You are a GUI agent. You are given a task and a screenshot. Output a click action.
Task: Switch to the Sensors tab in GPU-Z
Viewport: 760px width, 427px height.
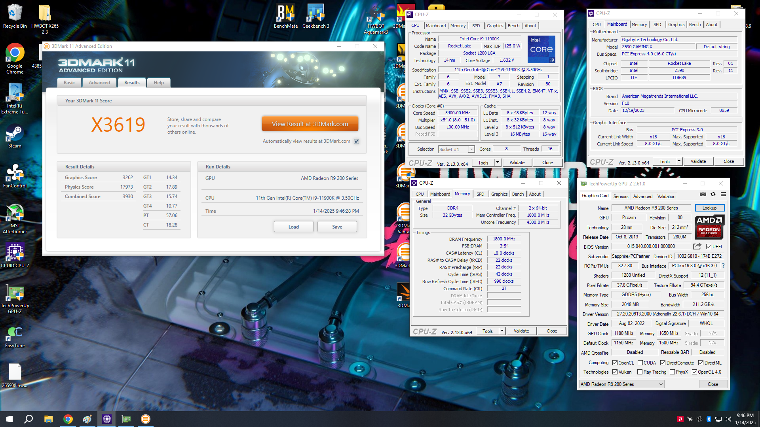621,196
